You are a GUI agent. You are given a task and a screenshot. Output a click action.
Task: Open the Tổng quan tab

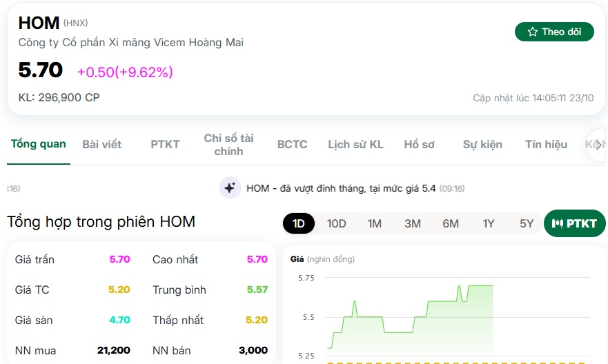pos(39,144)
